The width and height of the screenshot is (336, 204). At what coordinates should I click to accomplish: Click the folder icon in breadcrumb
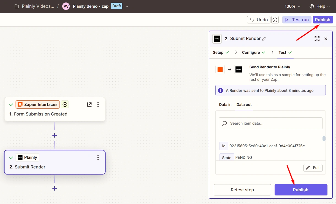click(x=17, y=6)
